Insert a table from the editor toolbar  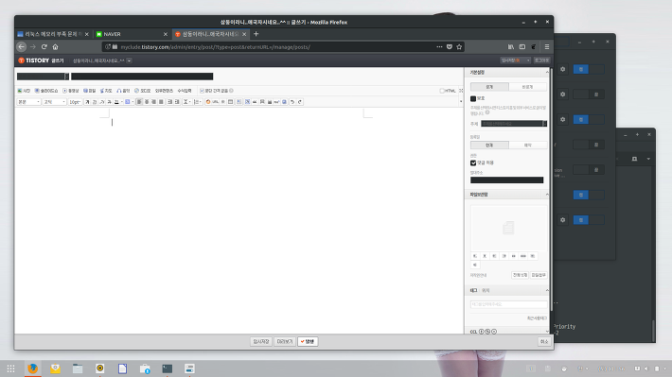point(231,102)
